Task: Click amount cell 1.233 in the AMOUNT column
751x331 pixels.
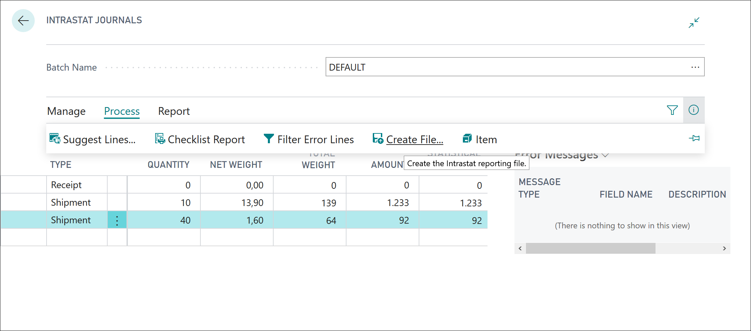Action: pos(383,203)
